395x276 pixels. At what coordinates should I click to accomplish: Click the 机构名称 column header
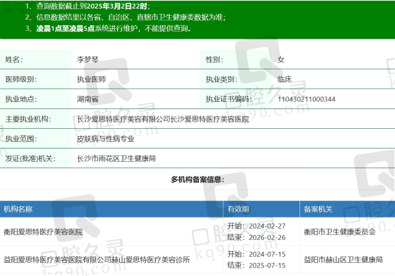[x=18, y=209]
